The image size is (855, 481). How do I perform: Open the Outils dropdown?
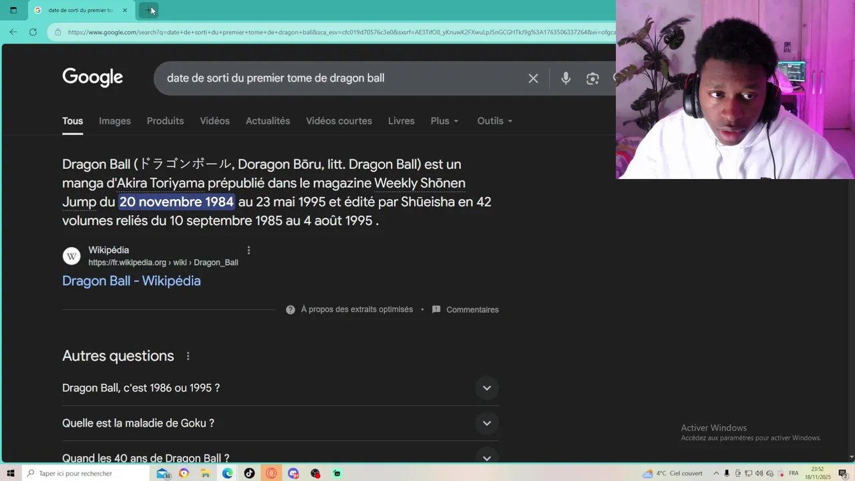point(495,121)
